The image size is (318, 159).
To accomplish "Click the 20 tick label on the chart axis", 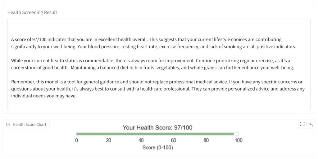I will pyautogui.click(x=108, y=140).
